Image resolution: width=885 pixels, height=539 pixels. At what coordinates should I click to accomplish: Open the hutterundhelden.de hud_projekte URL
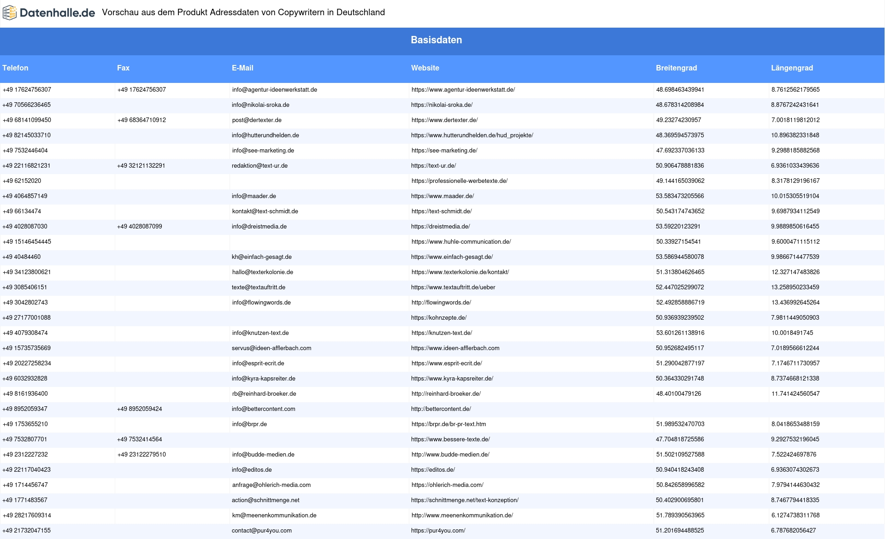click(x=472, y=135)
